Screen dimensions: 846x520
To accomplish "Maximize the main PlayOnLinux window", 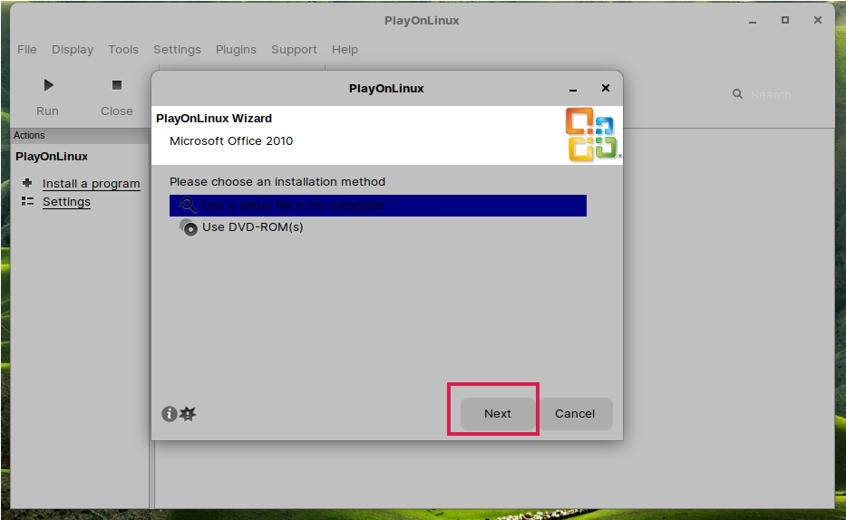I will click(785, 20).
